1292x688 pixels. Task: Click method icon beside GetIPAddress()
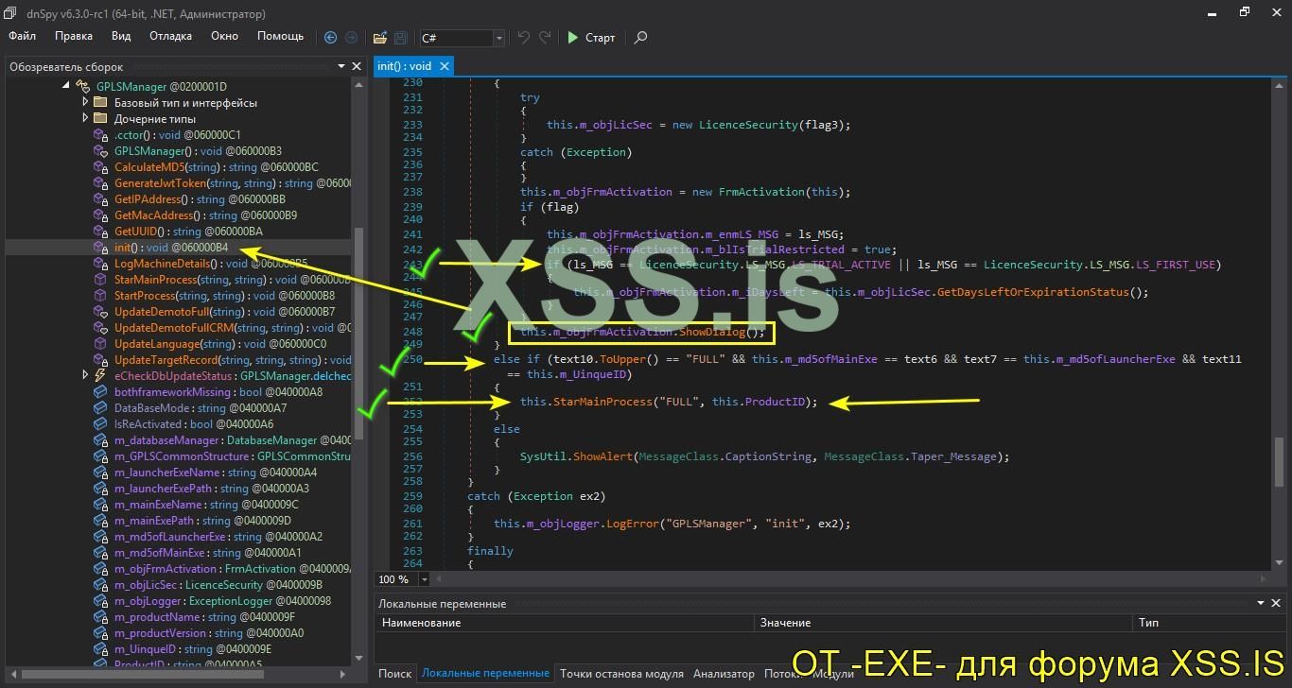pyautogui.click(x=100, y=199)
